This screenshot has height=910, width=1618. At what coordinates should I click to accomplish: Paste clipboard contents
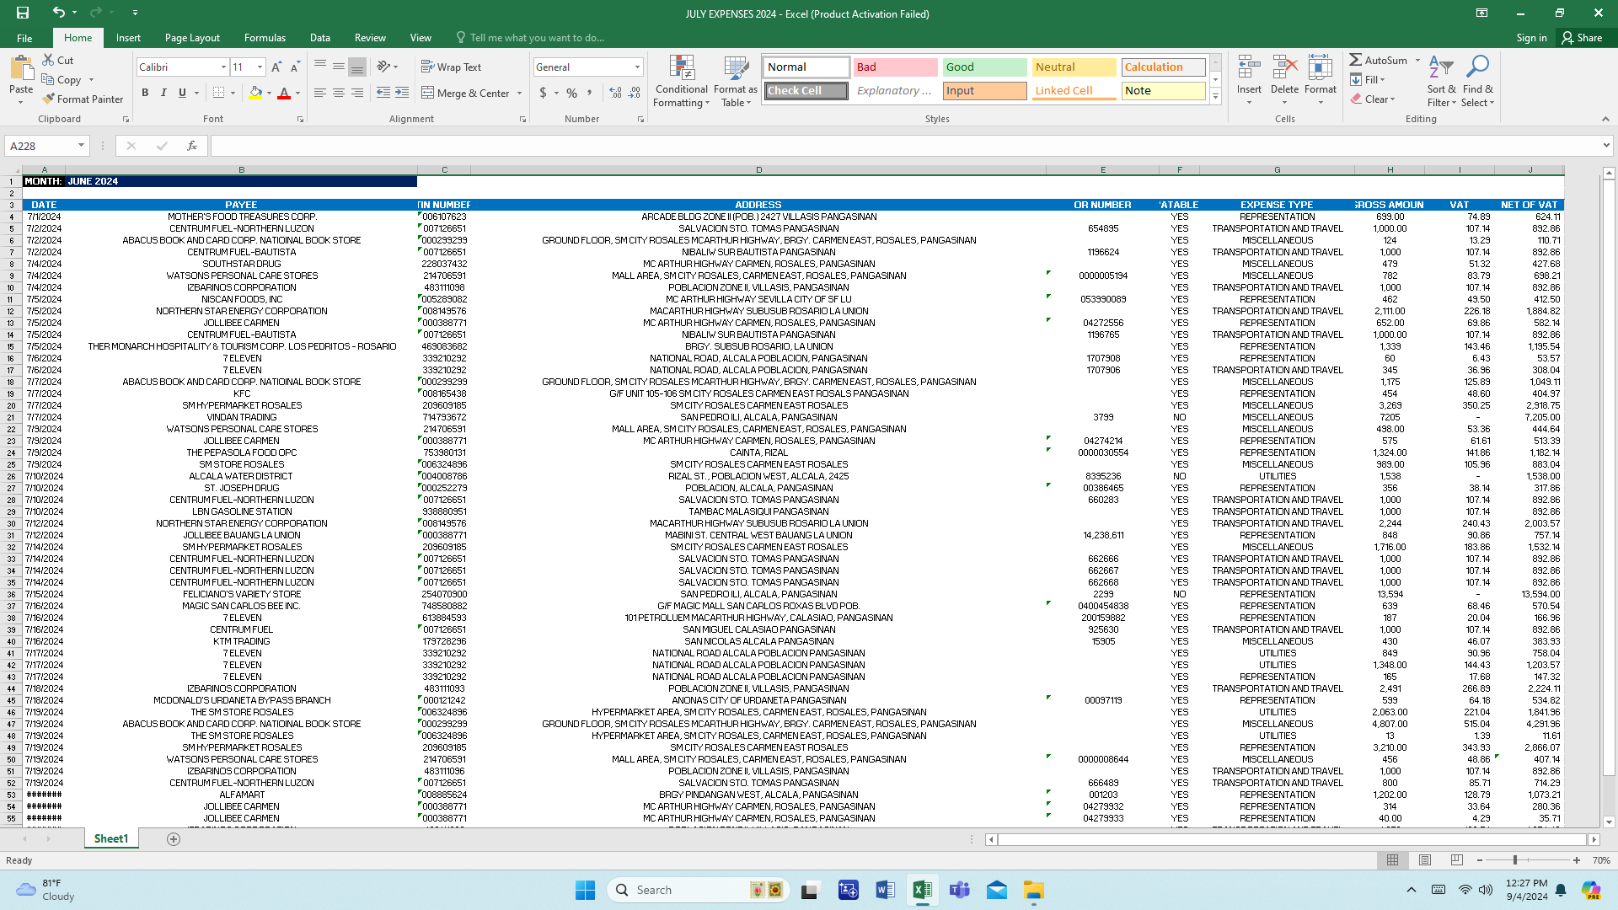click(x=21, y=74)
